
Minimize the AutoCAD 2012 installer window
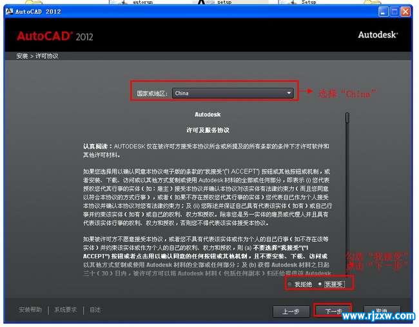383,12
